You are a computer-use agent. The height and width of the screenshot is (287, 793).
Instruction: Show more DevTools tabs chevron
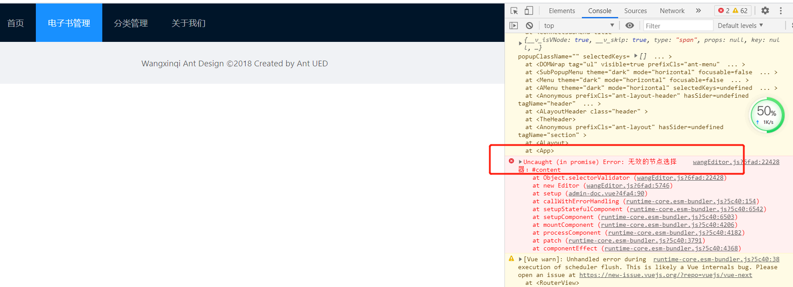(698, 11)
